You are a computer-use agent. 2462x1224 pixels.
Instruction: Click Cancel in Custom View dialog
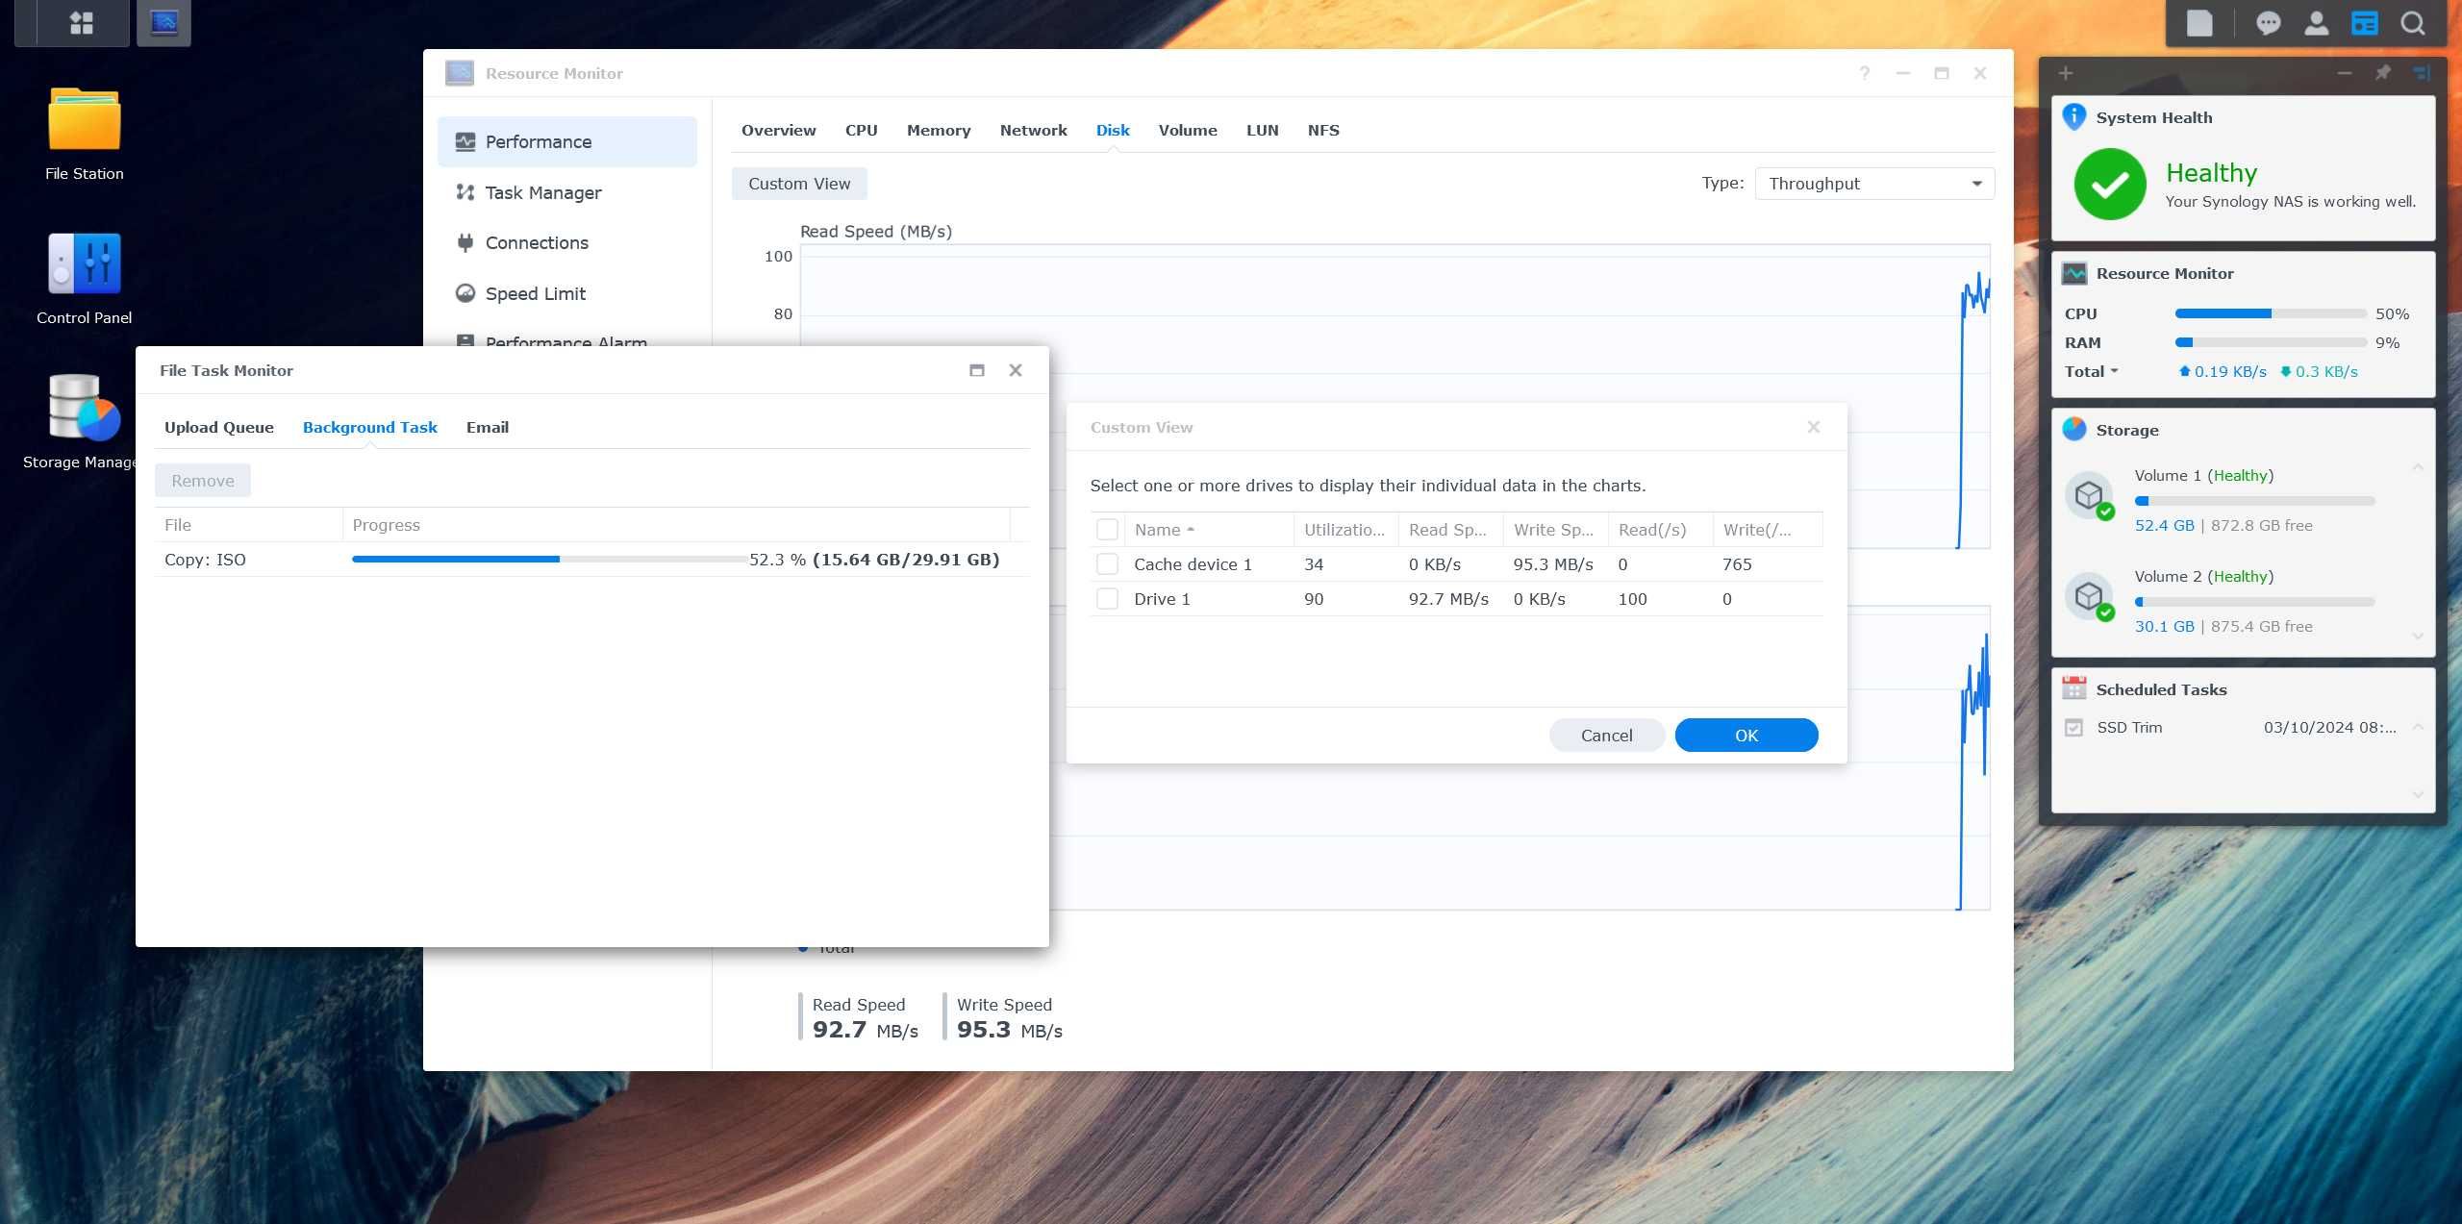pos(1605,735)
